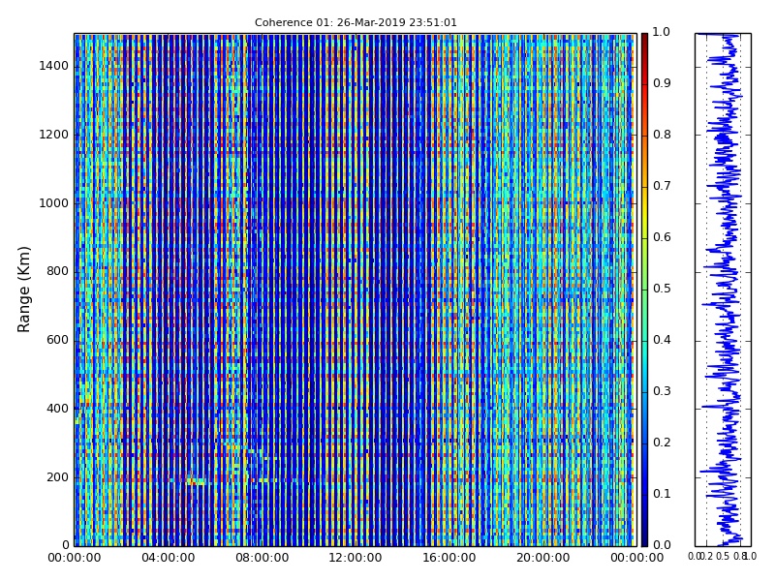Click the 16:00:00 time axis label
This screenshot has height=581, width=775.
point(449,559)
